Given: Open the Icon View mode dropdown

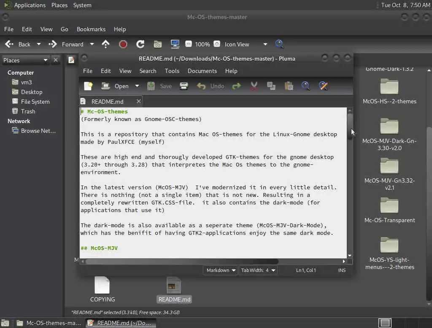Looking at the screenshot, I should pyautogui.click(x=245, y=44).
